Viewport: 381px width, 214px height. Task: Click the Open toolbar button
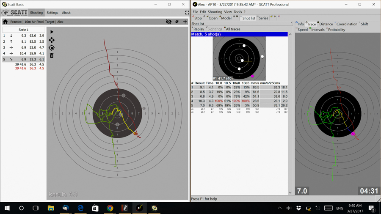(212, 18)
